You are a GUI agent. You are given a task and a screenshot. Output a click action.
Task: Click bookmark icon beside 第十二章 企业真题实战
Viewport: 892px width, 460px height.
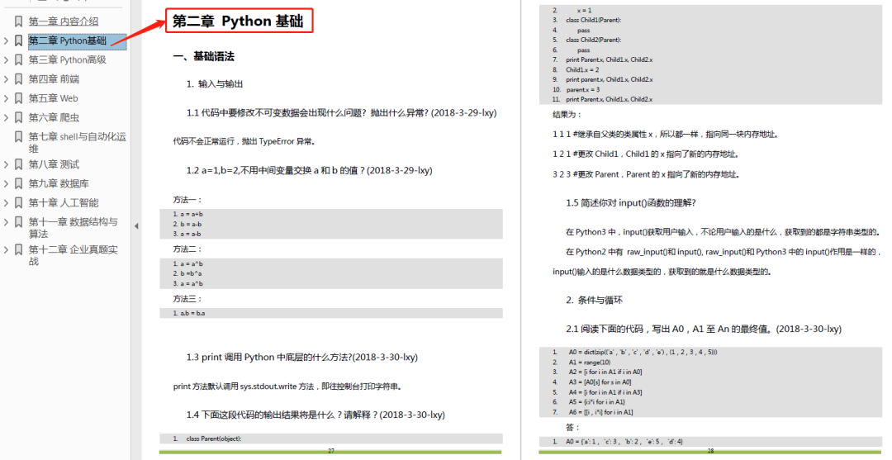[x=18, y=249]
